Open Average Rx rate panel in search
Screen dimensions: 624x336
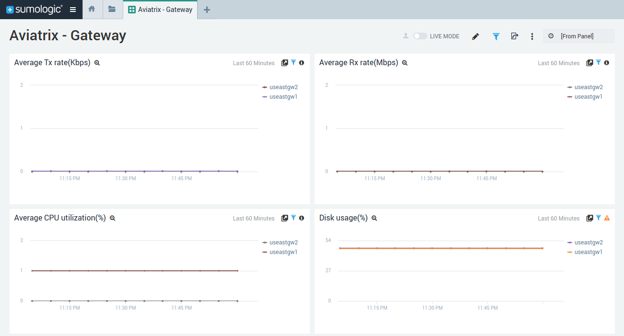[x=404, y=63]
